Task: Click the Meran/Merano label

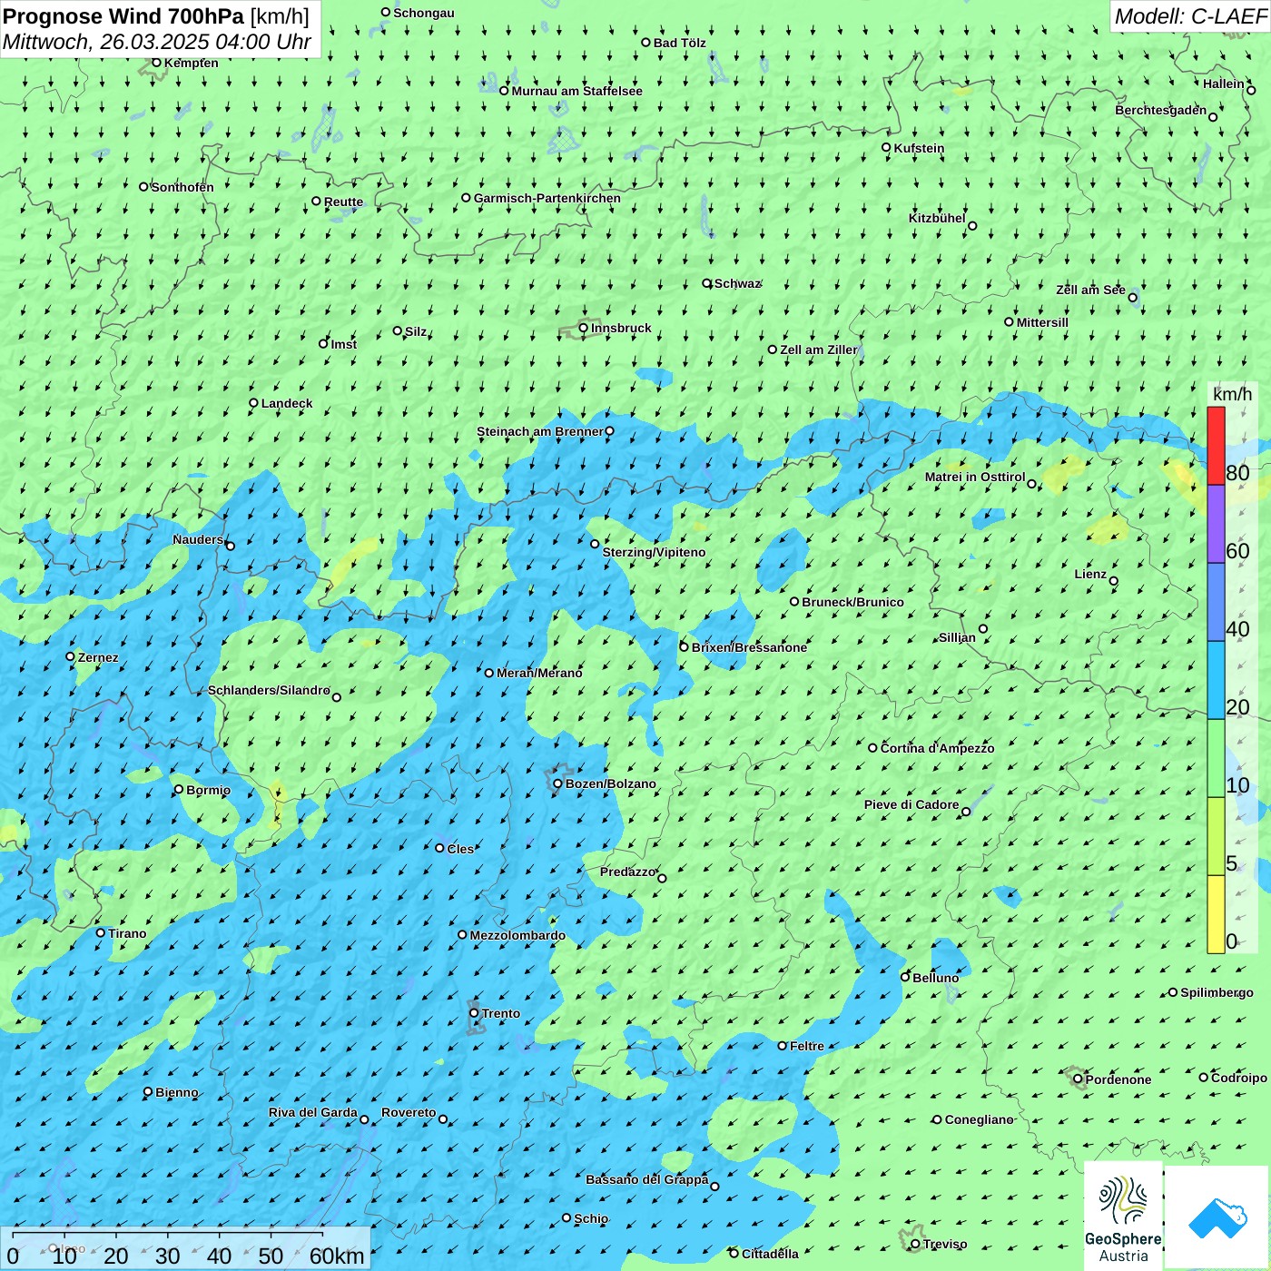Action: (539, 673)
